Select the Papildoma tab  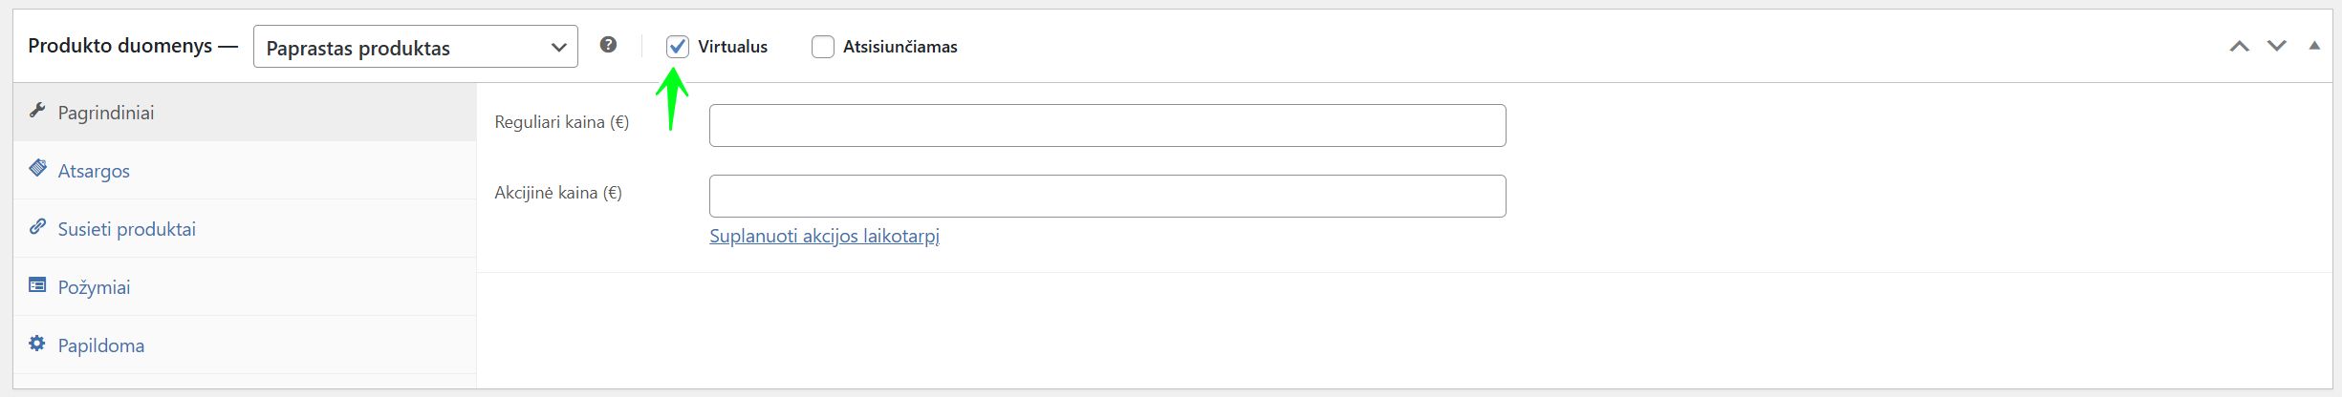(100, 345)
